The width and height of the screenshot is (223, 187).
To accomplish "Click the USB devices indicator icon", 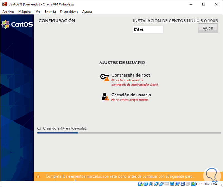I will point(161,184).
